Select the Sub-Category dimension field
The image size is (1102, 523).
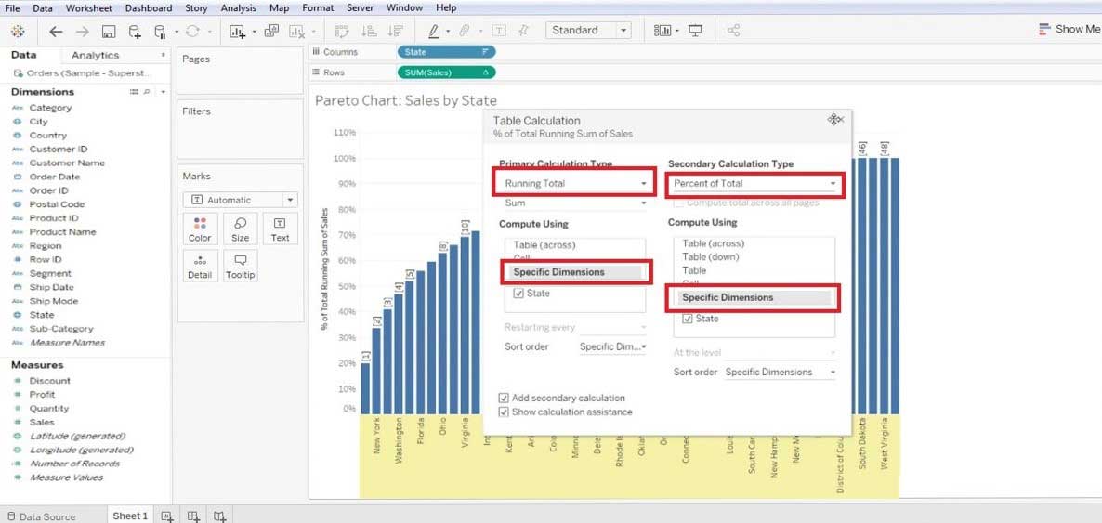[x=61, y=329]
